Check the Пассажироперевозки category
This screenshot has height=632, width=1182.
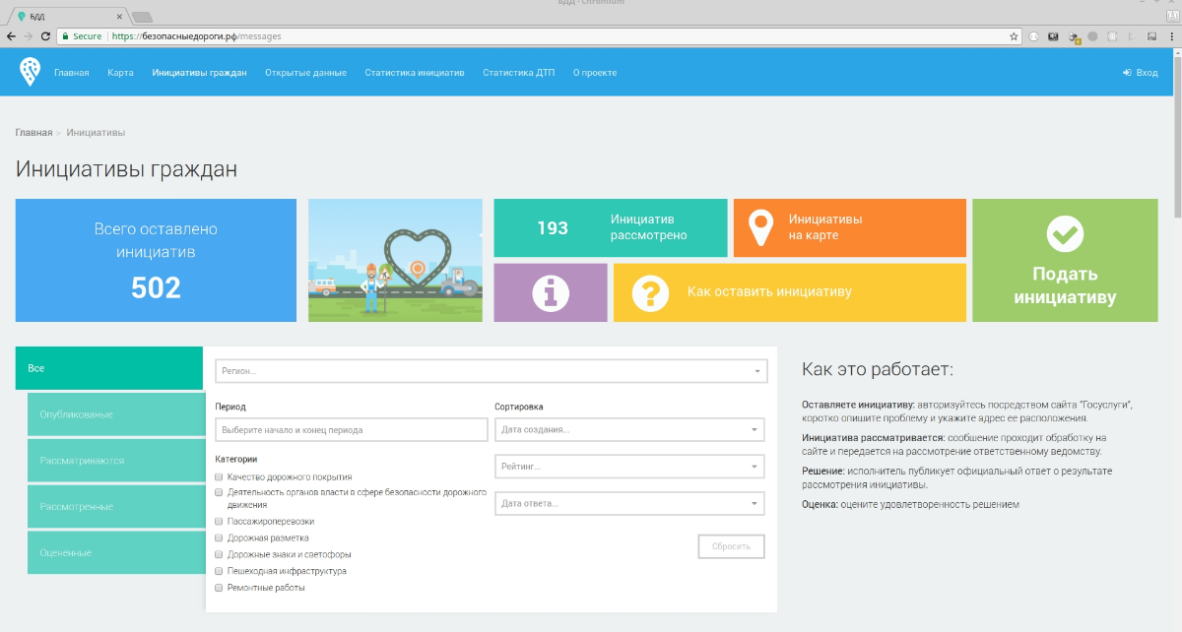pyautogui.click(x=219, y=521)
